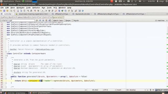168x94 pixels.
Task: Open the Places menu in the top panel
Action: pos(18,1)
